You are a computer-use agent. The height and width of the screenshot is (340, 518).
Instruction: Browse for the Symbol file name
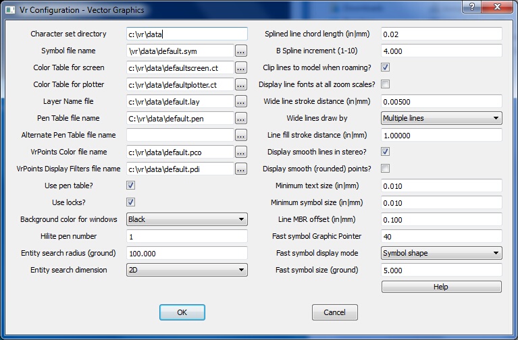coord(241,51)
